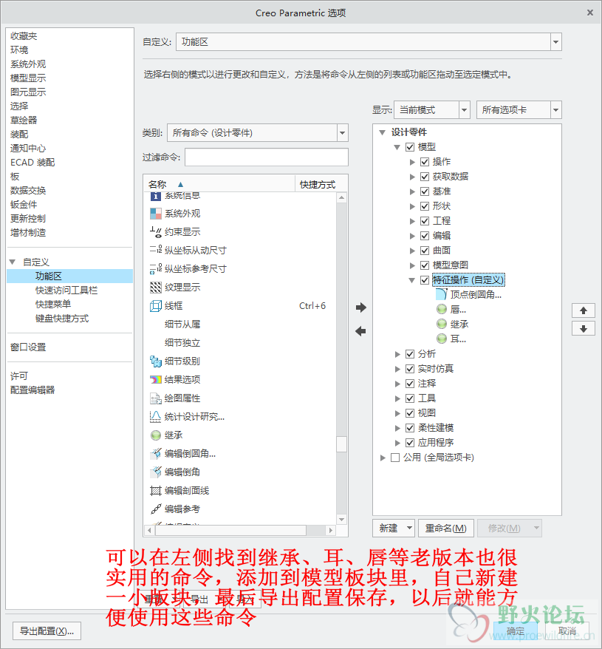Image resolution: width=602 pixels, height=649 pixels.
Task: Click the command list scroll-down arrow
Action: tap(341, 520)
